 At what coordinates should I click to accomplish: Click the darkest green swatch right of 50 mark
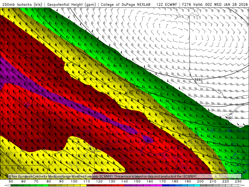pyautogui.click(x=14, y=185)
